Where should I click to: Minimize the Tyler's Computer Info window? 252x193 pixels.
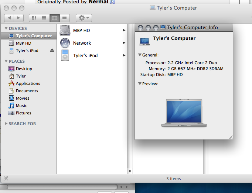pos(148,28)
